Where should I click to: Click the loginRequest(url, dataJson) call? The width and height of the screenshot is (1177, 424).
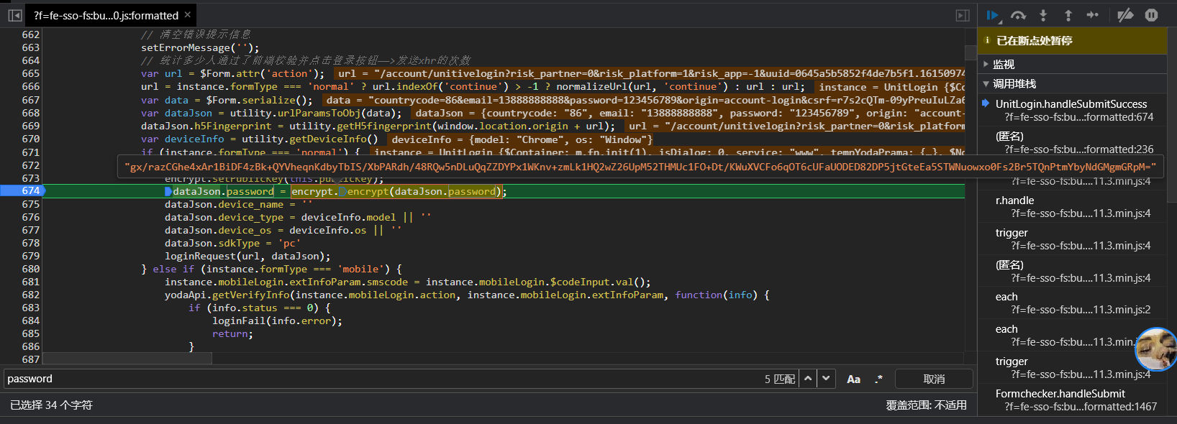click(247, 256)
